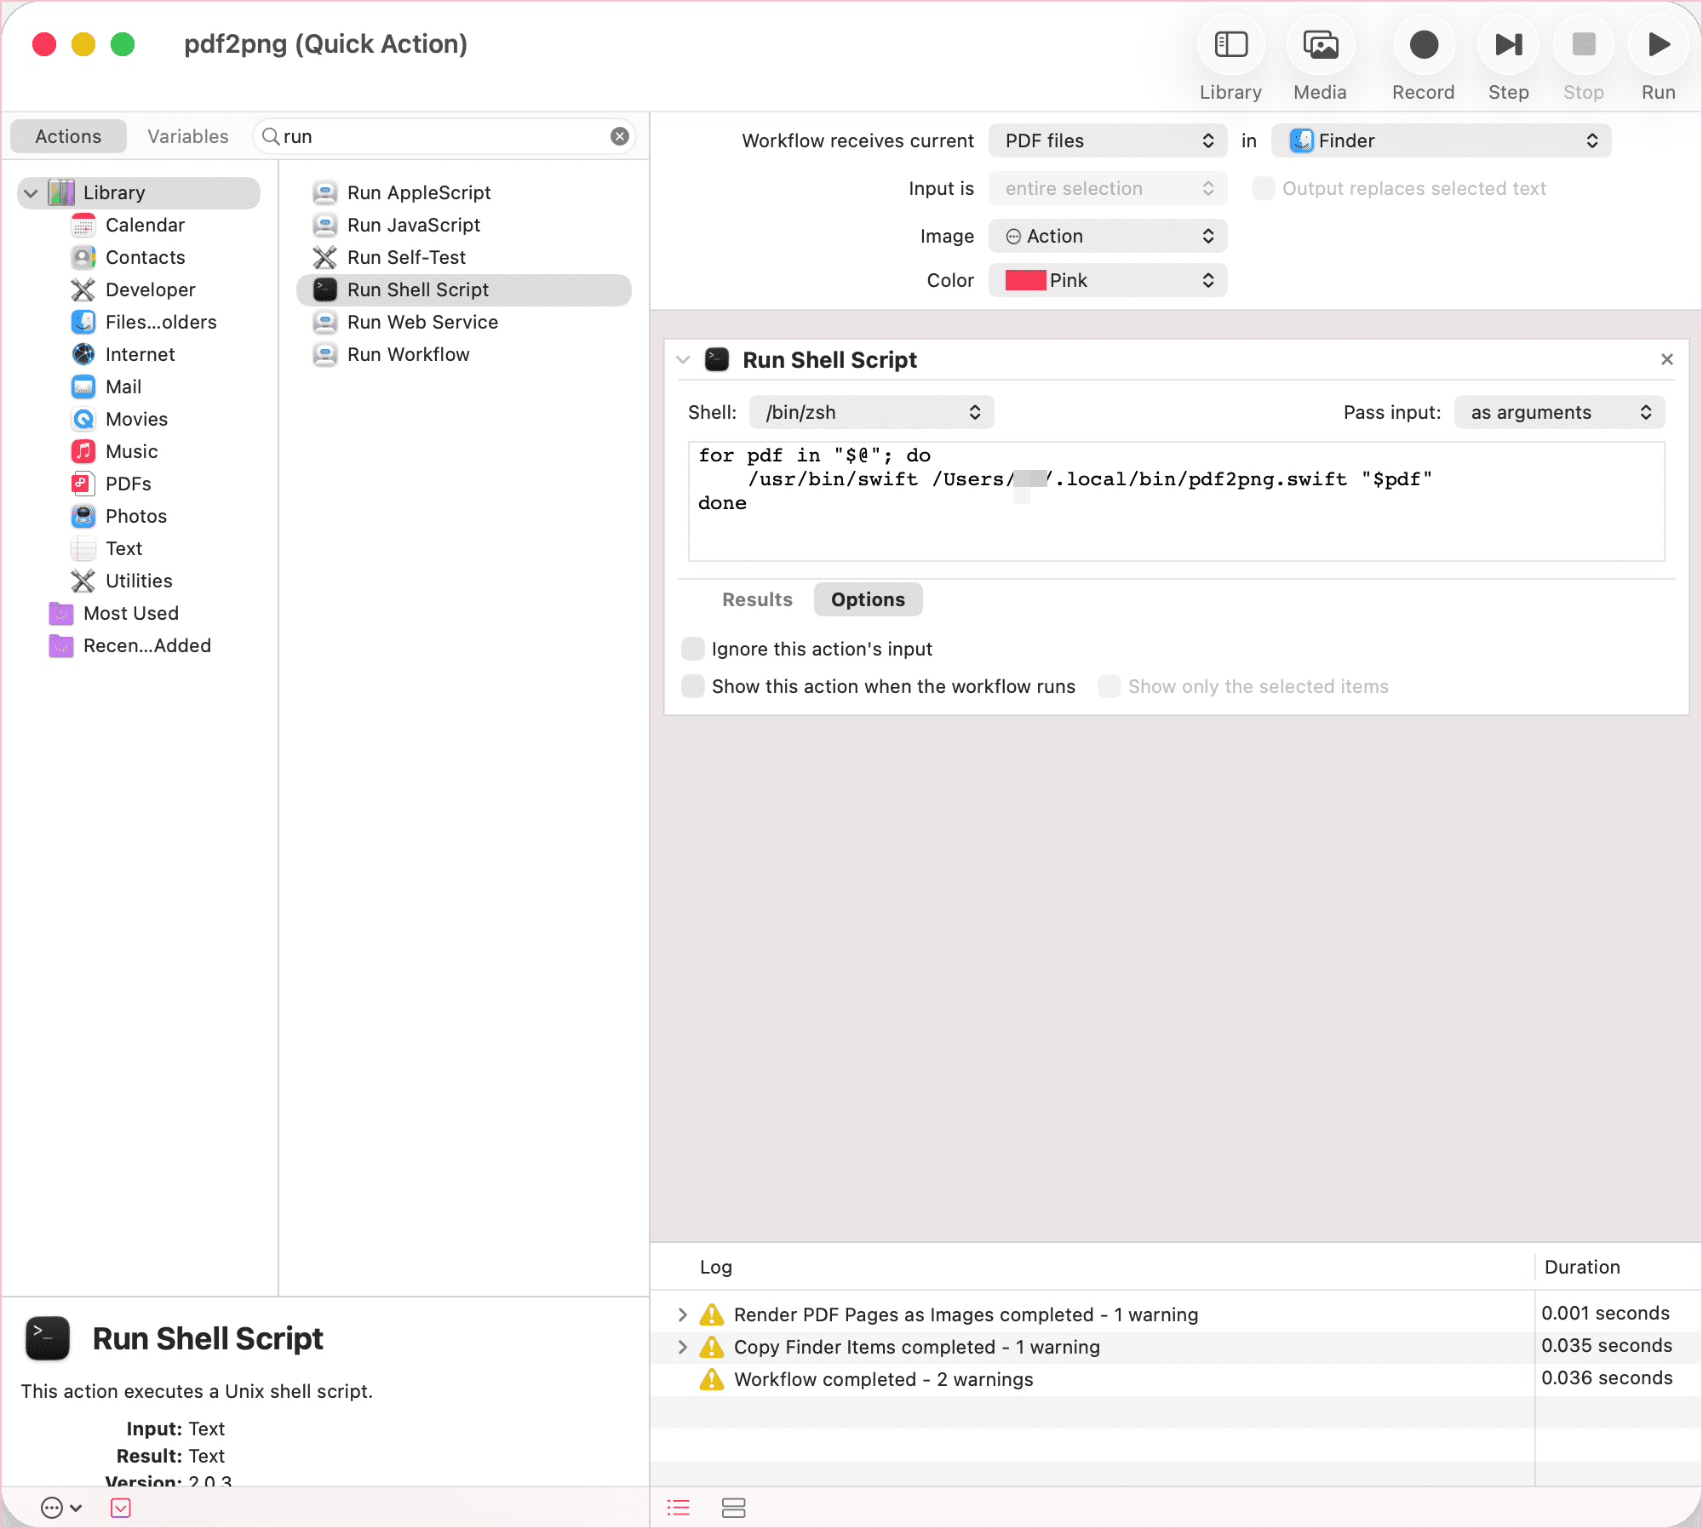Viewport: 1703px width, 1529px height.
Task: Toggle Output replaces selected text checkbox
Action: point(1264,188)
